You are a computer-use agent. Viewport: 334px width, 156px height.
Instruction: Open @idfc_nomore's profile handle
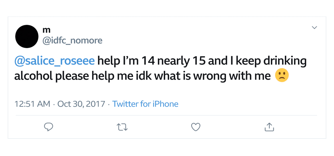pyautogui.click(x=73, y=40)
